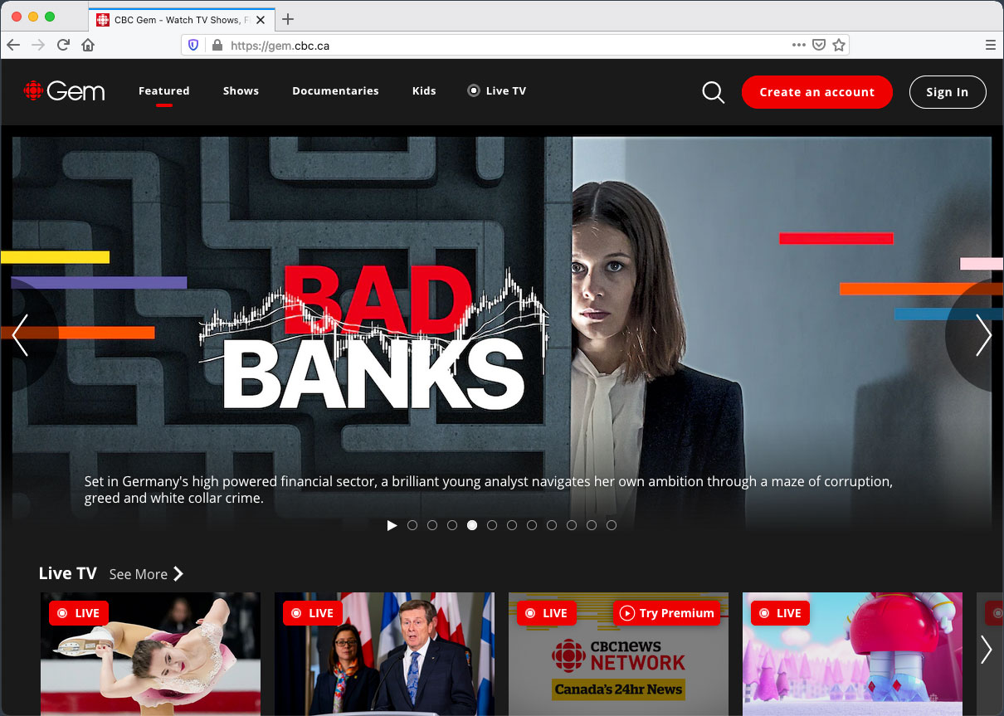Click the Sign In button
Image resolution: width=1004 pixels, height=716 pixels.
point(948,92)
